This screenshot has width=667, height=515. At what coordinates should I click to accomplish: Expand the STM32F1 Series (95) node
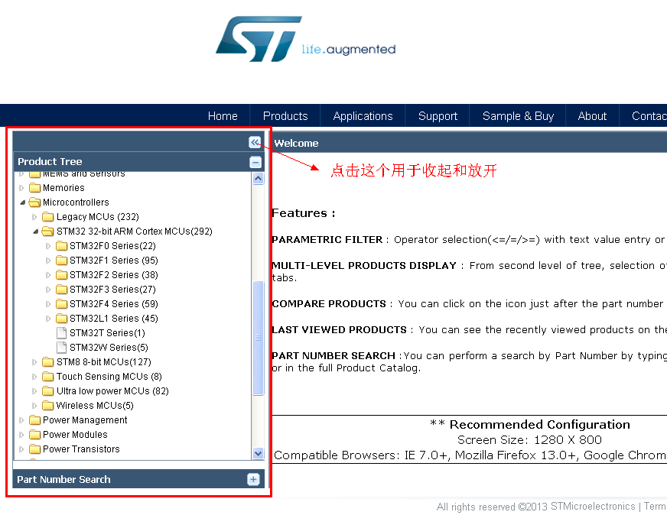click(48, 261)
